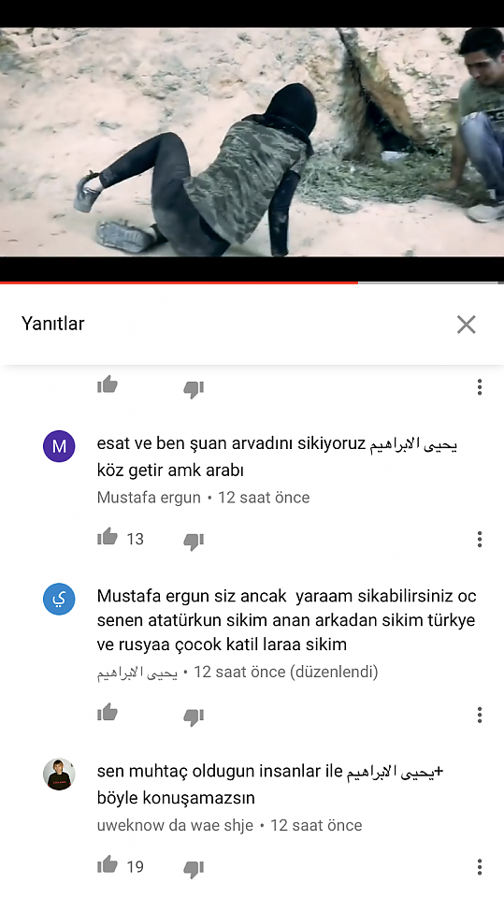Open uweknow da wae shje's profile photo
Viewport: 504px width, 898px height.
(x=59, y=775)
